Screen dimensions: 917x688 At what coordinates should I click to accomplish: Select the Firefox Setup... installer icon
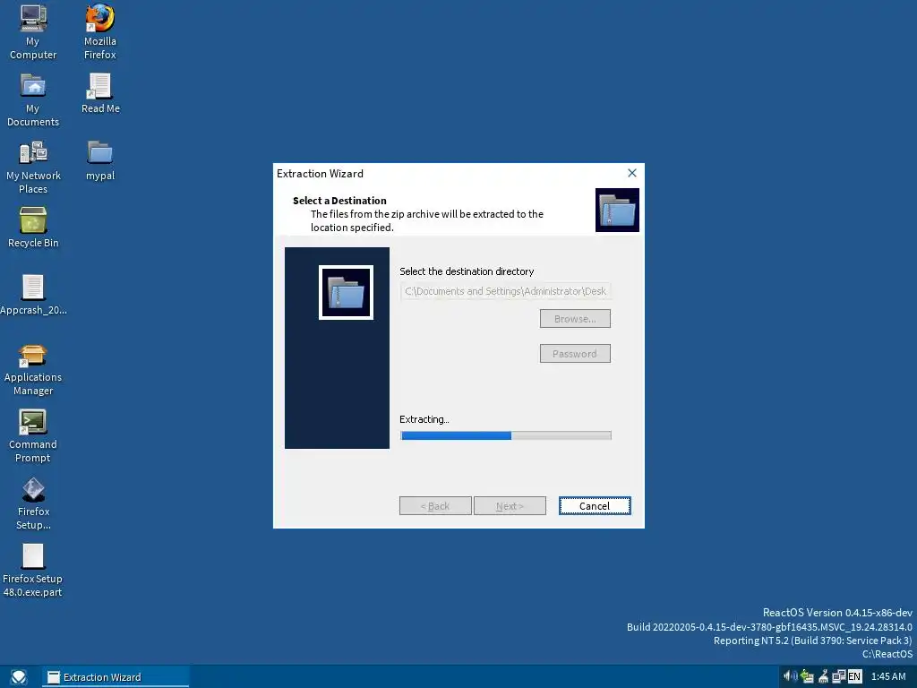pos(33,503)
